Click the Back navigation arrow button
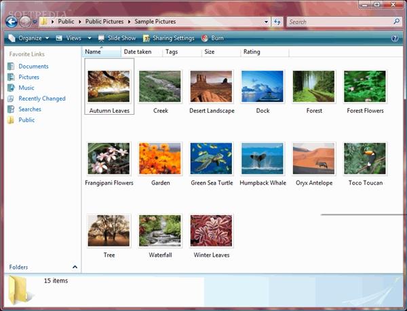 (11, 22)
